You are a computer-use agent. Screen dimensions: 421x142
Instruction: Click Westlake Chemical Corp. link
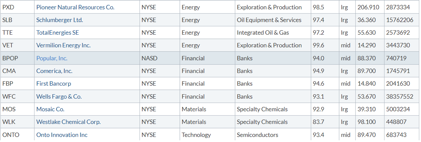(x=69, y=122)
